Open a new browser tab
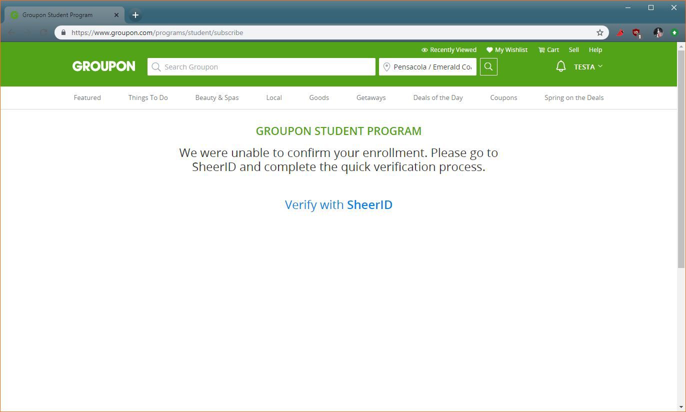686x412 pixels. click(135, 15)
